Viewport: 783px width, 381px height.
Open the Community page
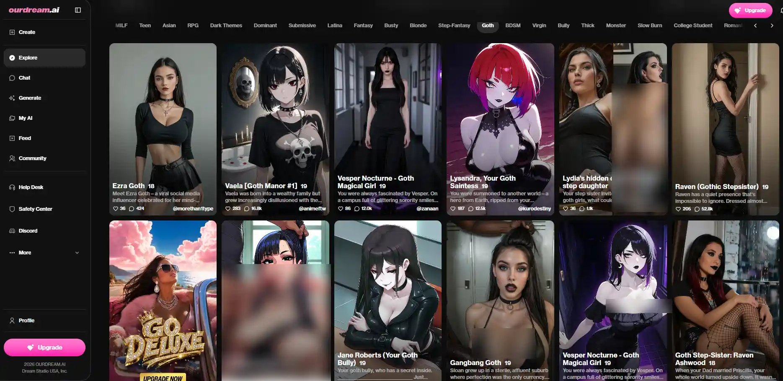pos(44,158)
